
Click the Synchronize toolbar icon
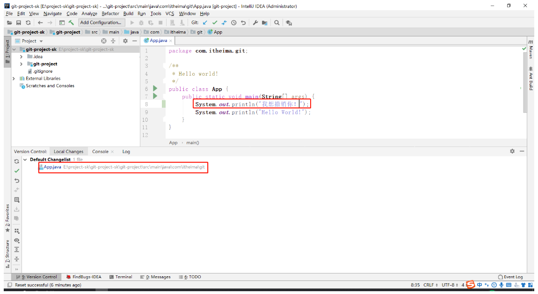(28, 22)
